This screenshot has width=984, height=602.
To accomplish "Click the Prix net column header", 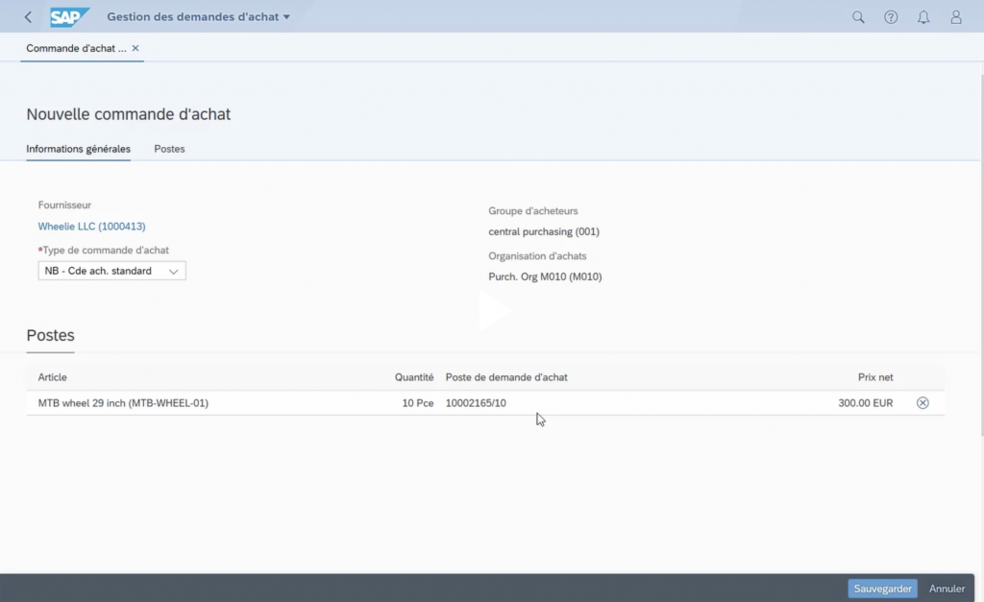I will tap(874, 377).
